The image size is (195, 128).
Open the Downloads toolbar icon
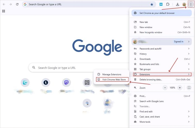click(x=178, y=4)
